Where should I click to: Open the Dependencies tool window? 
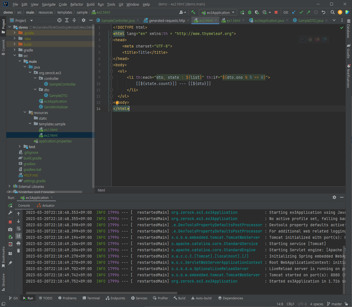tap(231, 298)
